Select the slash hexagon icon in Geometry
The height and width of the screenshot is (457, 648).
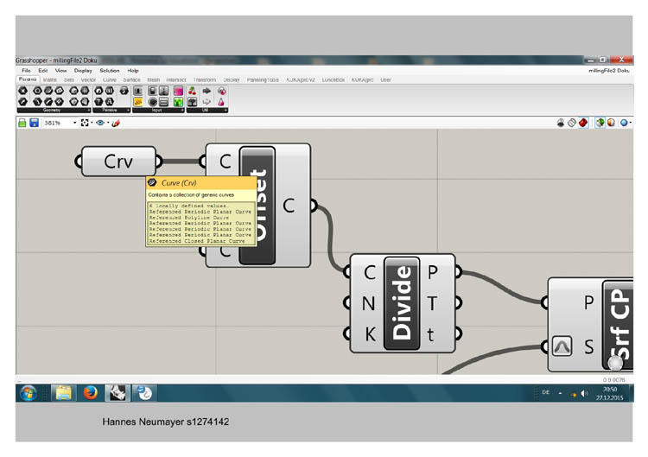[22, 102]
